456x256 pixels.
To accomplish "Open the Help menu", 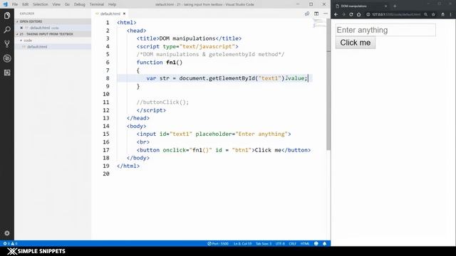I will [112, 4].
